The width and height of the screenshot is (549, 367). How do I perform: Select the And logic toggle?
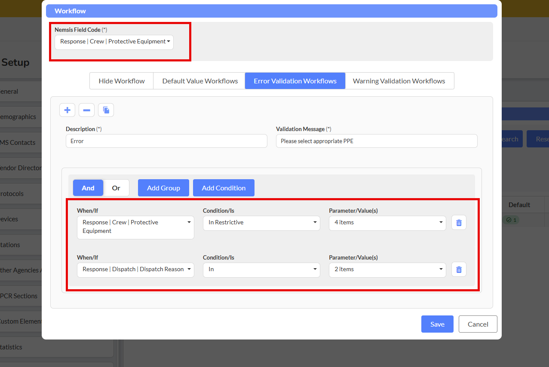(88, 188)
